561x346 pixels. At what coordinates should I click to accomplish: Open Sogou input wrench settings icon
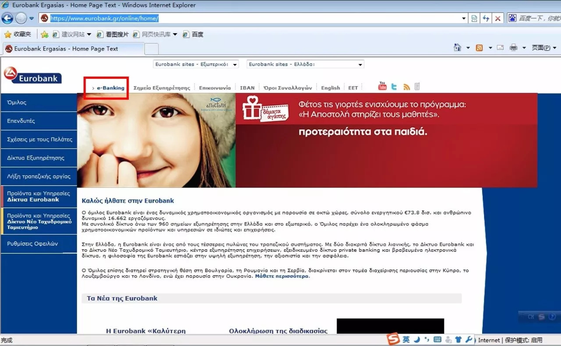(x=469, y=339)
